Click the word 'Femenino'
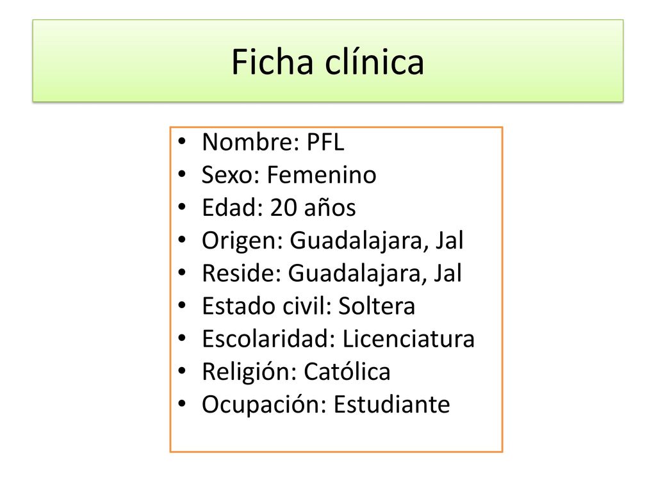The width and height of the screenshot is (656, 492). pyautogui.click(x=322, y=174)
